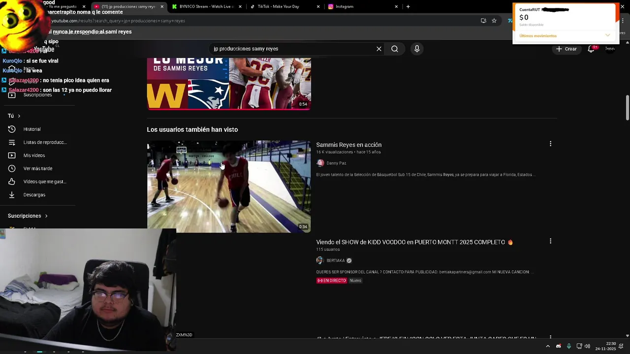Click the 16 K visualizaciones text
The image size is (630, 354).
335,152
